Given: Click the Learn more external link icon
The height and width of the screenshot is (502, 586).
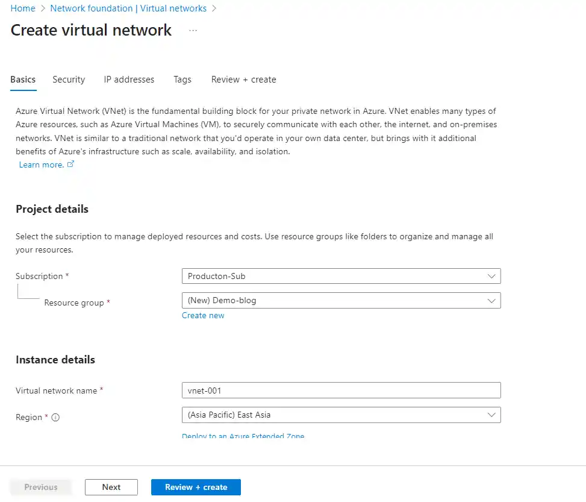Looking at the screenshot, I should (x=70, y=164).
